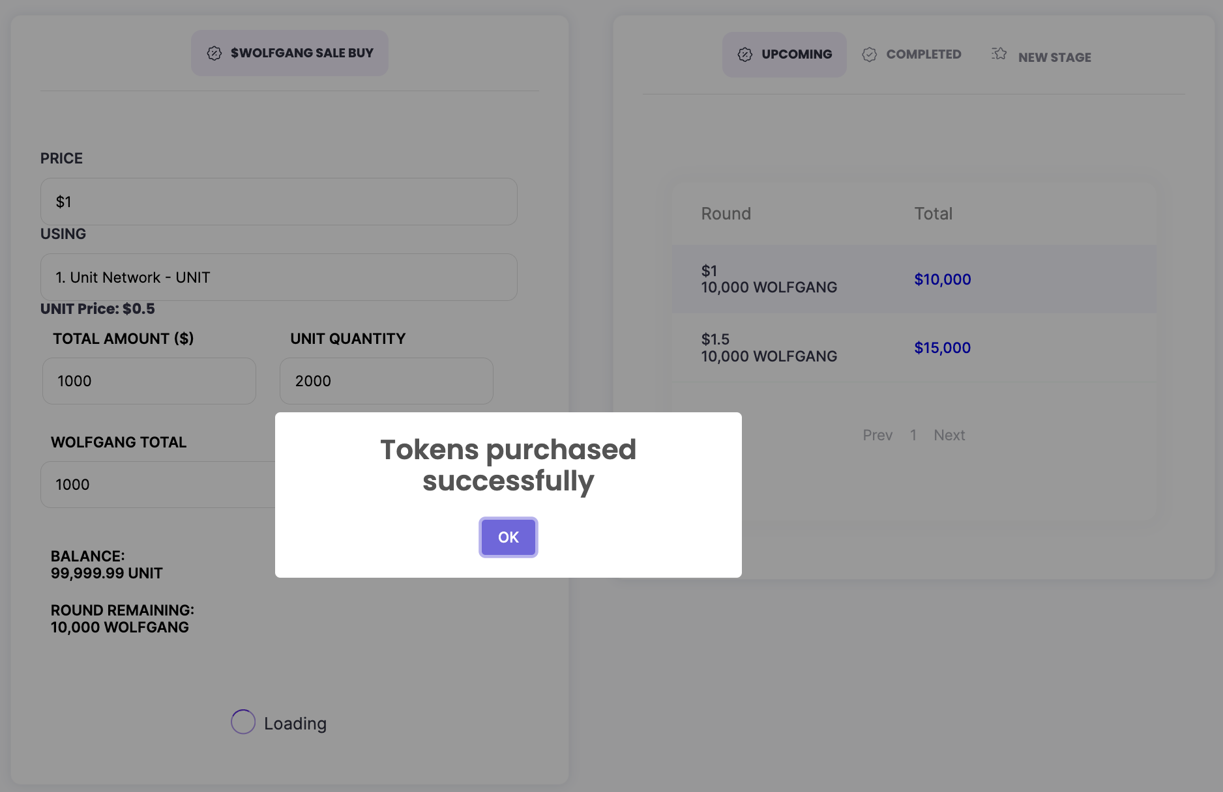Click the Completed tab checkmark icon
This screenshot has width=1223, height=792.
[x=870, y=55]
